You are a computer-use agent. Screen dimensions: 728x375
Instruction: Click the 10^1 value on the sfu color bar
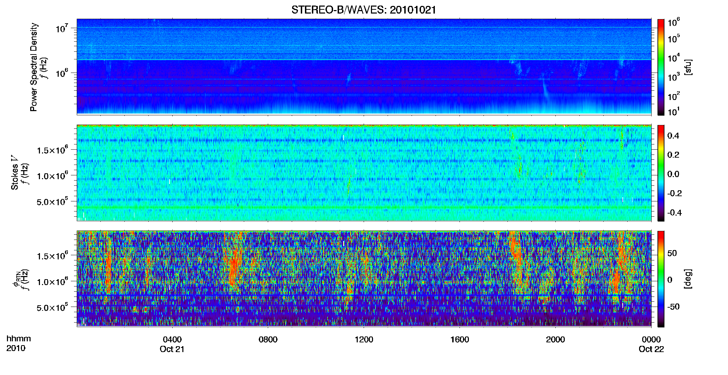pyautogui.click(x=674, y=111)
